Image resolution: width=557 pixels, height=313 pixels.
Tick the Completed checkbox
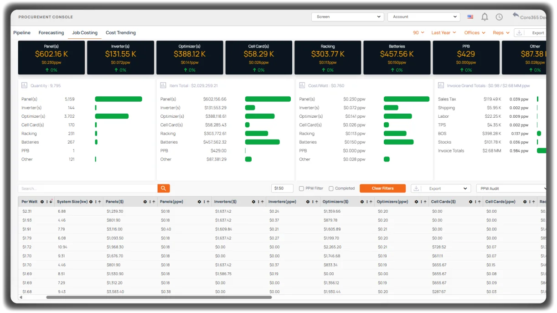pos(331,188)
